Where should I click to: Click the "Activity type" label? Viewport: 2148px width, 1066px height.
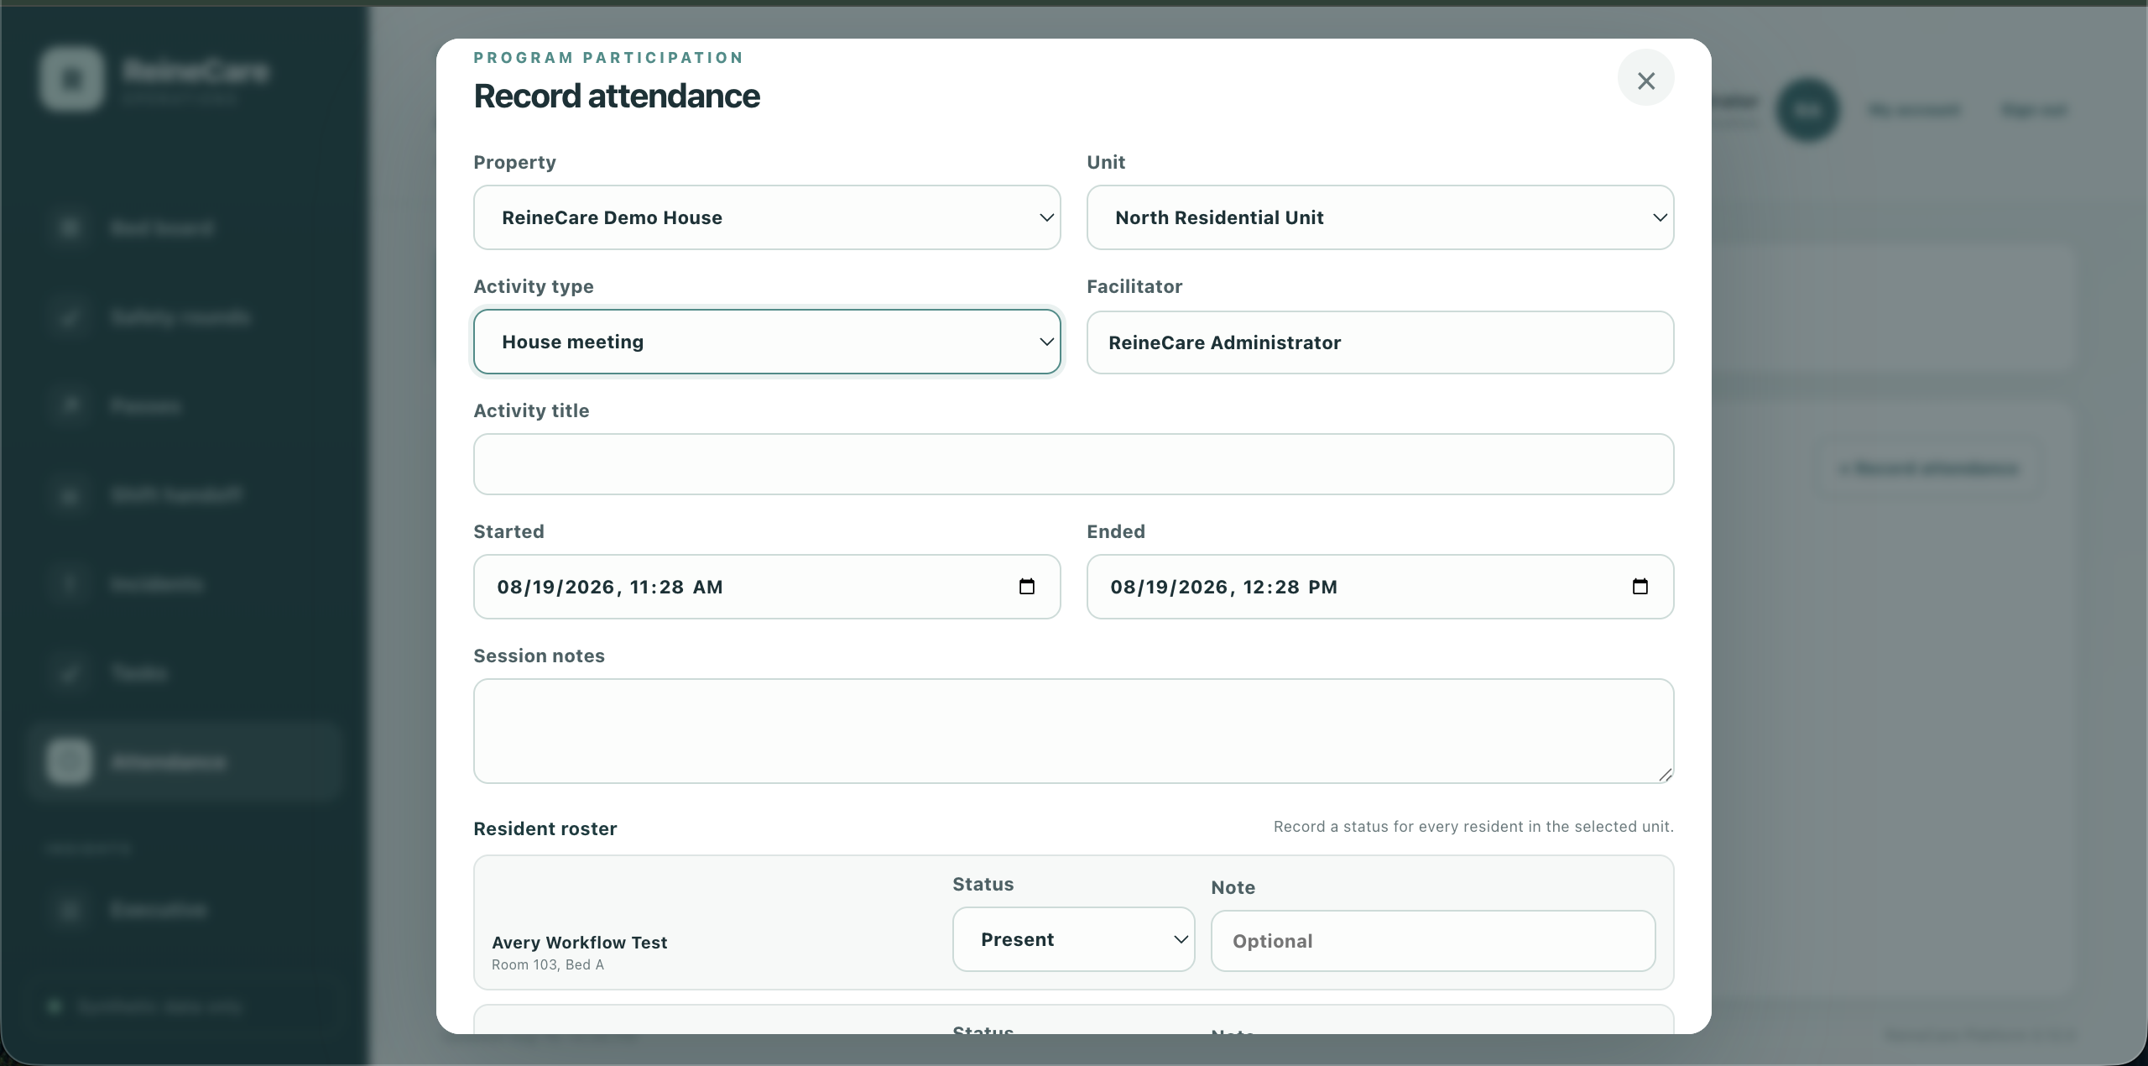click(534, 287)
